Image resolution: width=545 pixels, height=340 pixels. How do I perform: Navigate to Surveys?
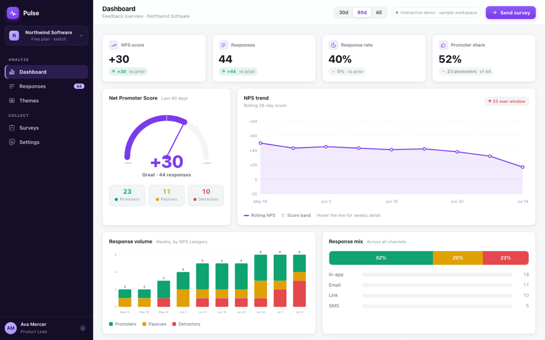(46, 128)
